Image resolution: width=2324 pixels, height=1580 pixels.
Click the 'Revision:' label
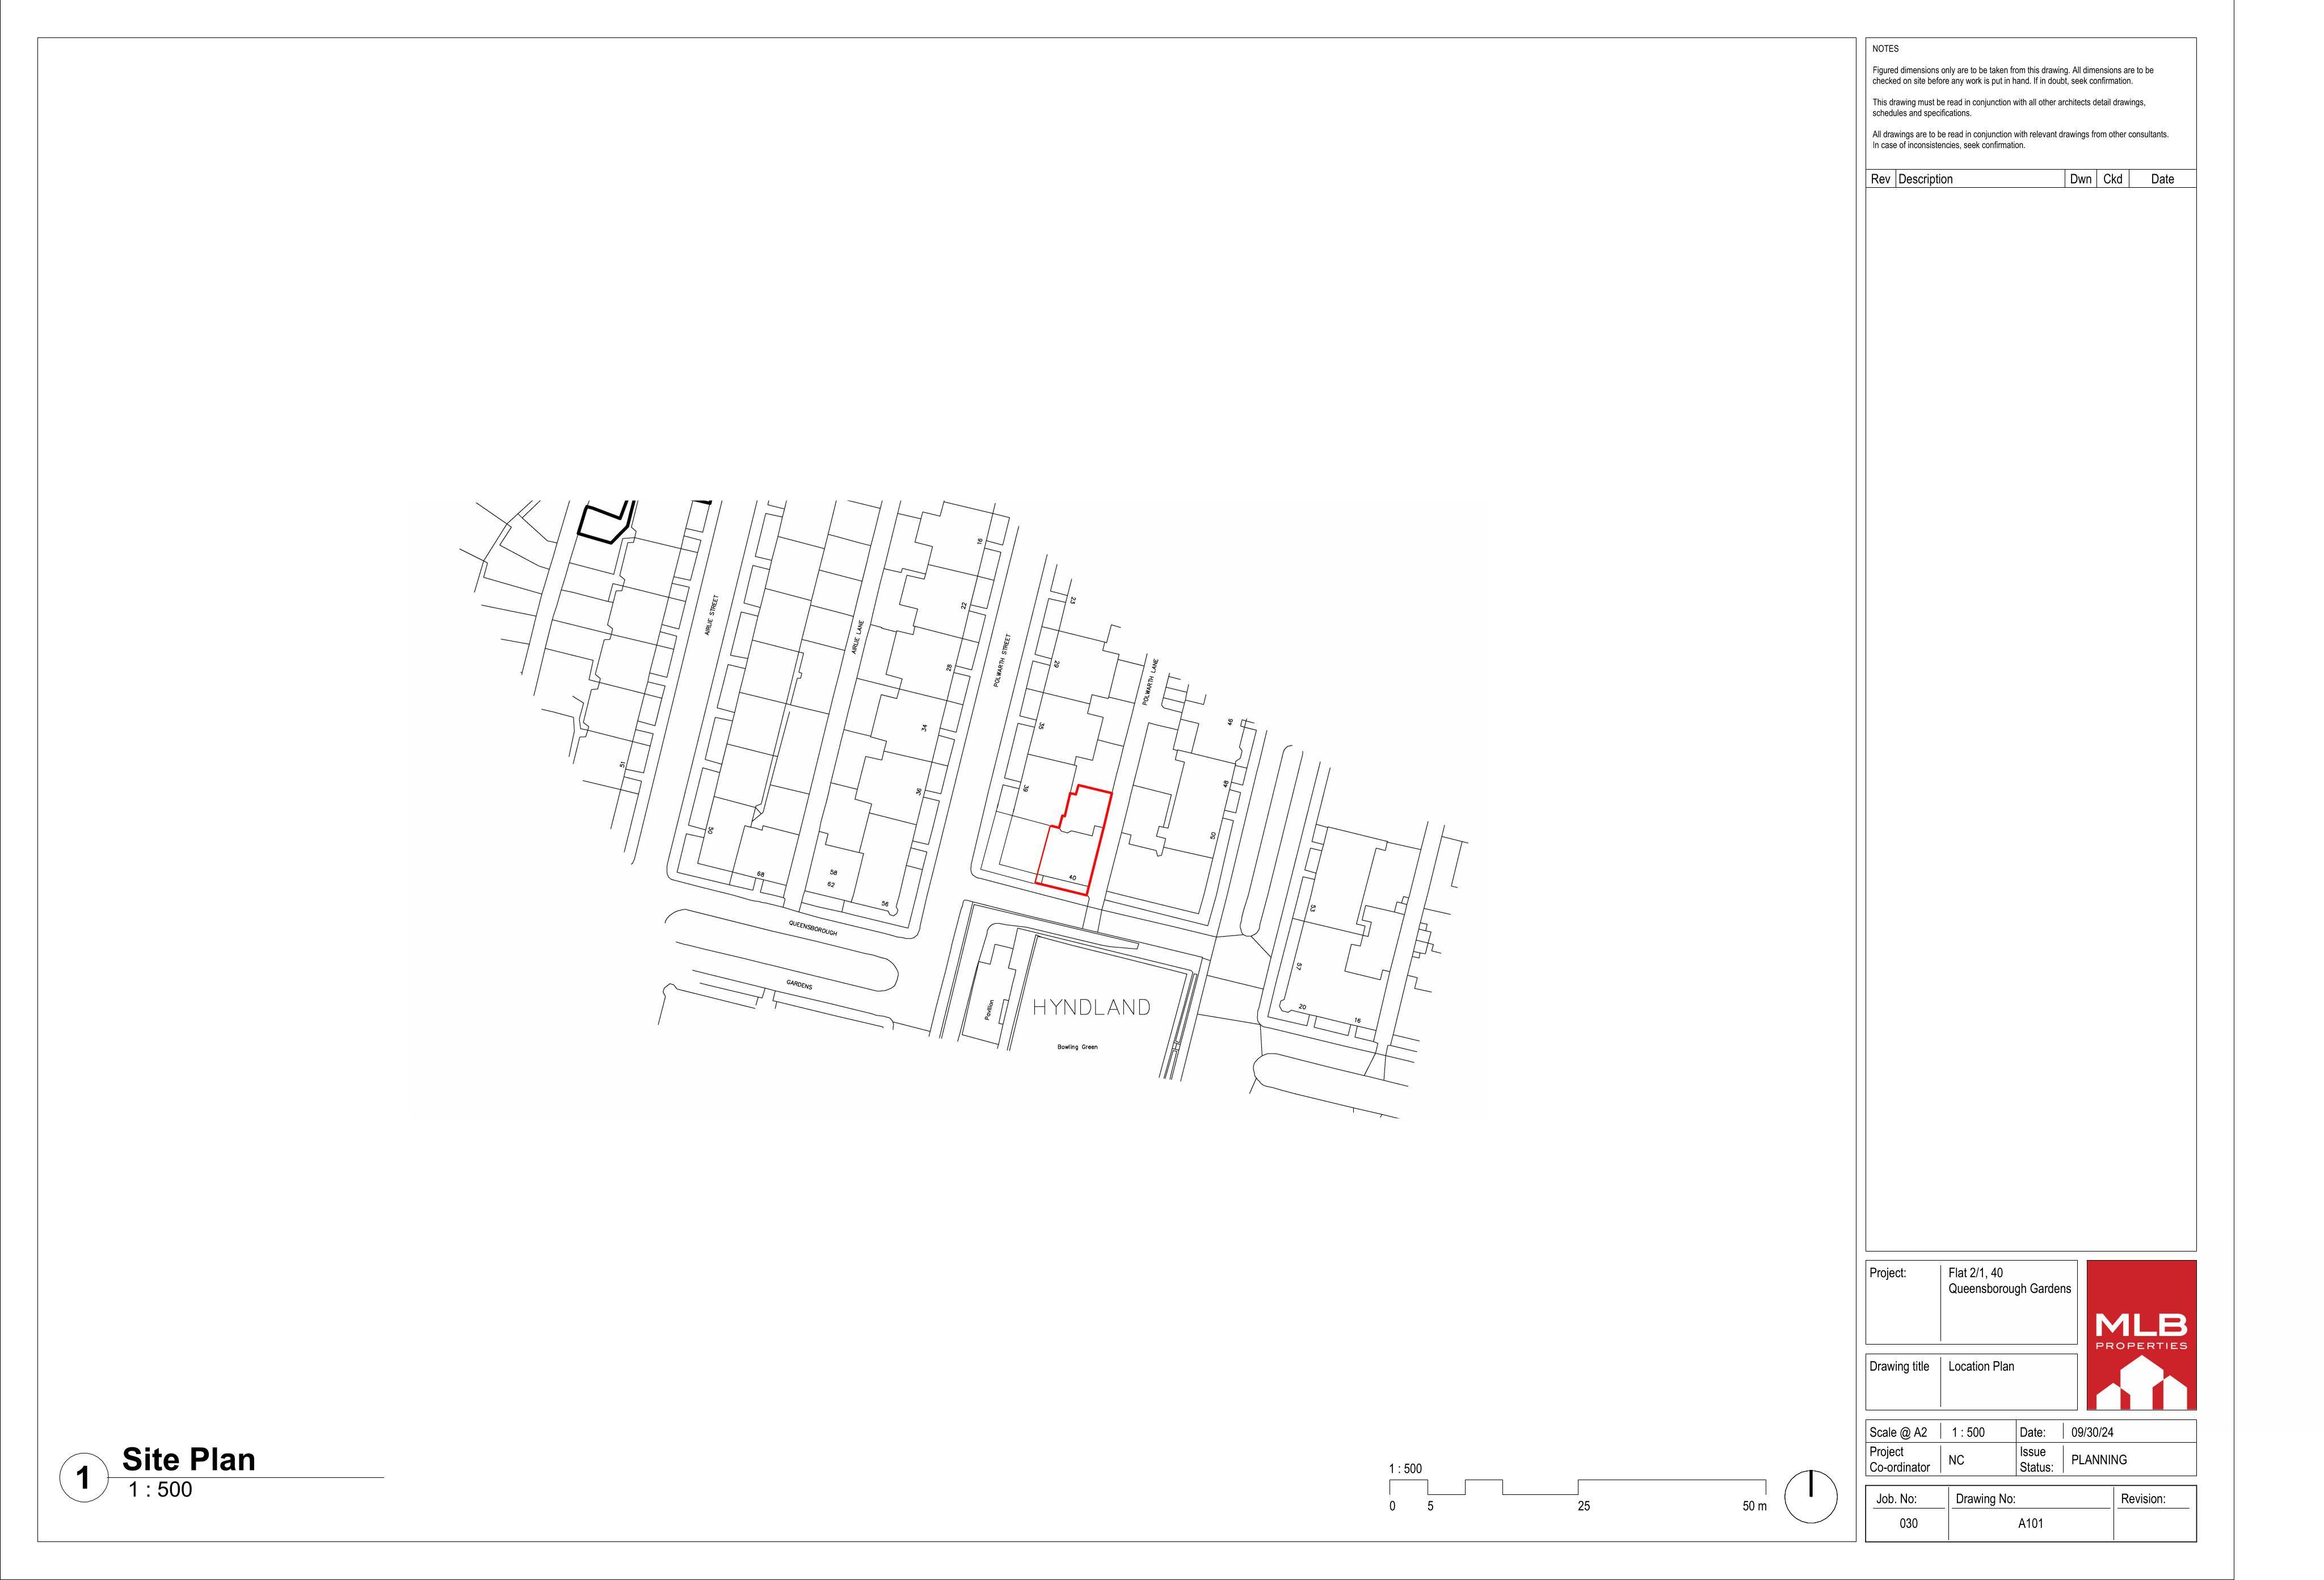(x=2143, y=1499)
